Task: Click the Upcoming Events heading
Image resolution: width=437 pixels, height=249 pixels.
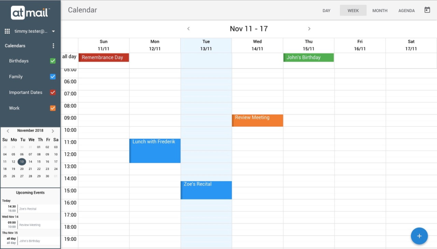Action: 30,193
